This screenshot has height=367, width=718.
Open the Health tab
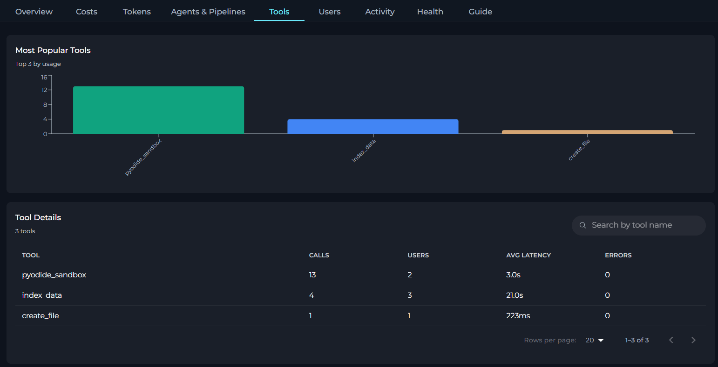[x=430, y=12]
